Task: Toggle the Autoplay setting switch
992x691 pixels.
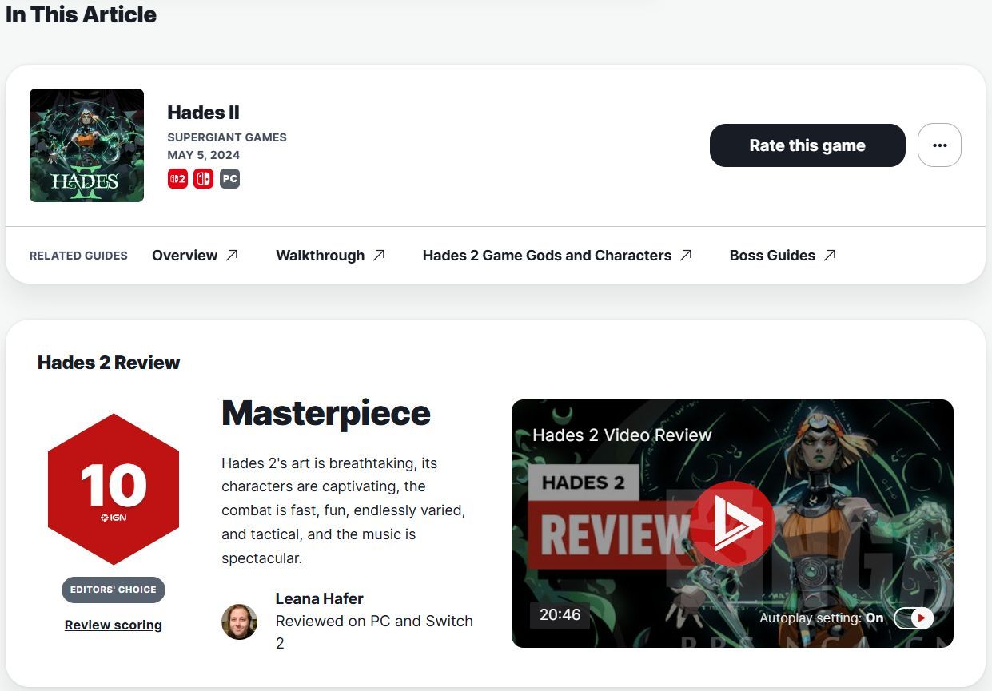Action: coord(913,618)
